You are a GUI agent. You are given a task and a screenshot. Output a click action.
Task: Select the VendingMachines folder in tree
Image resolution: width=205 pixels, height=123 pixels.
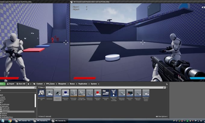[x=7, y=117]
